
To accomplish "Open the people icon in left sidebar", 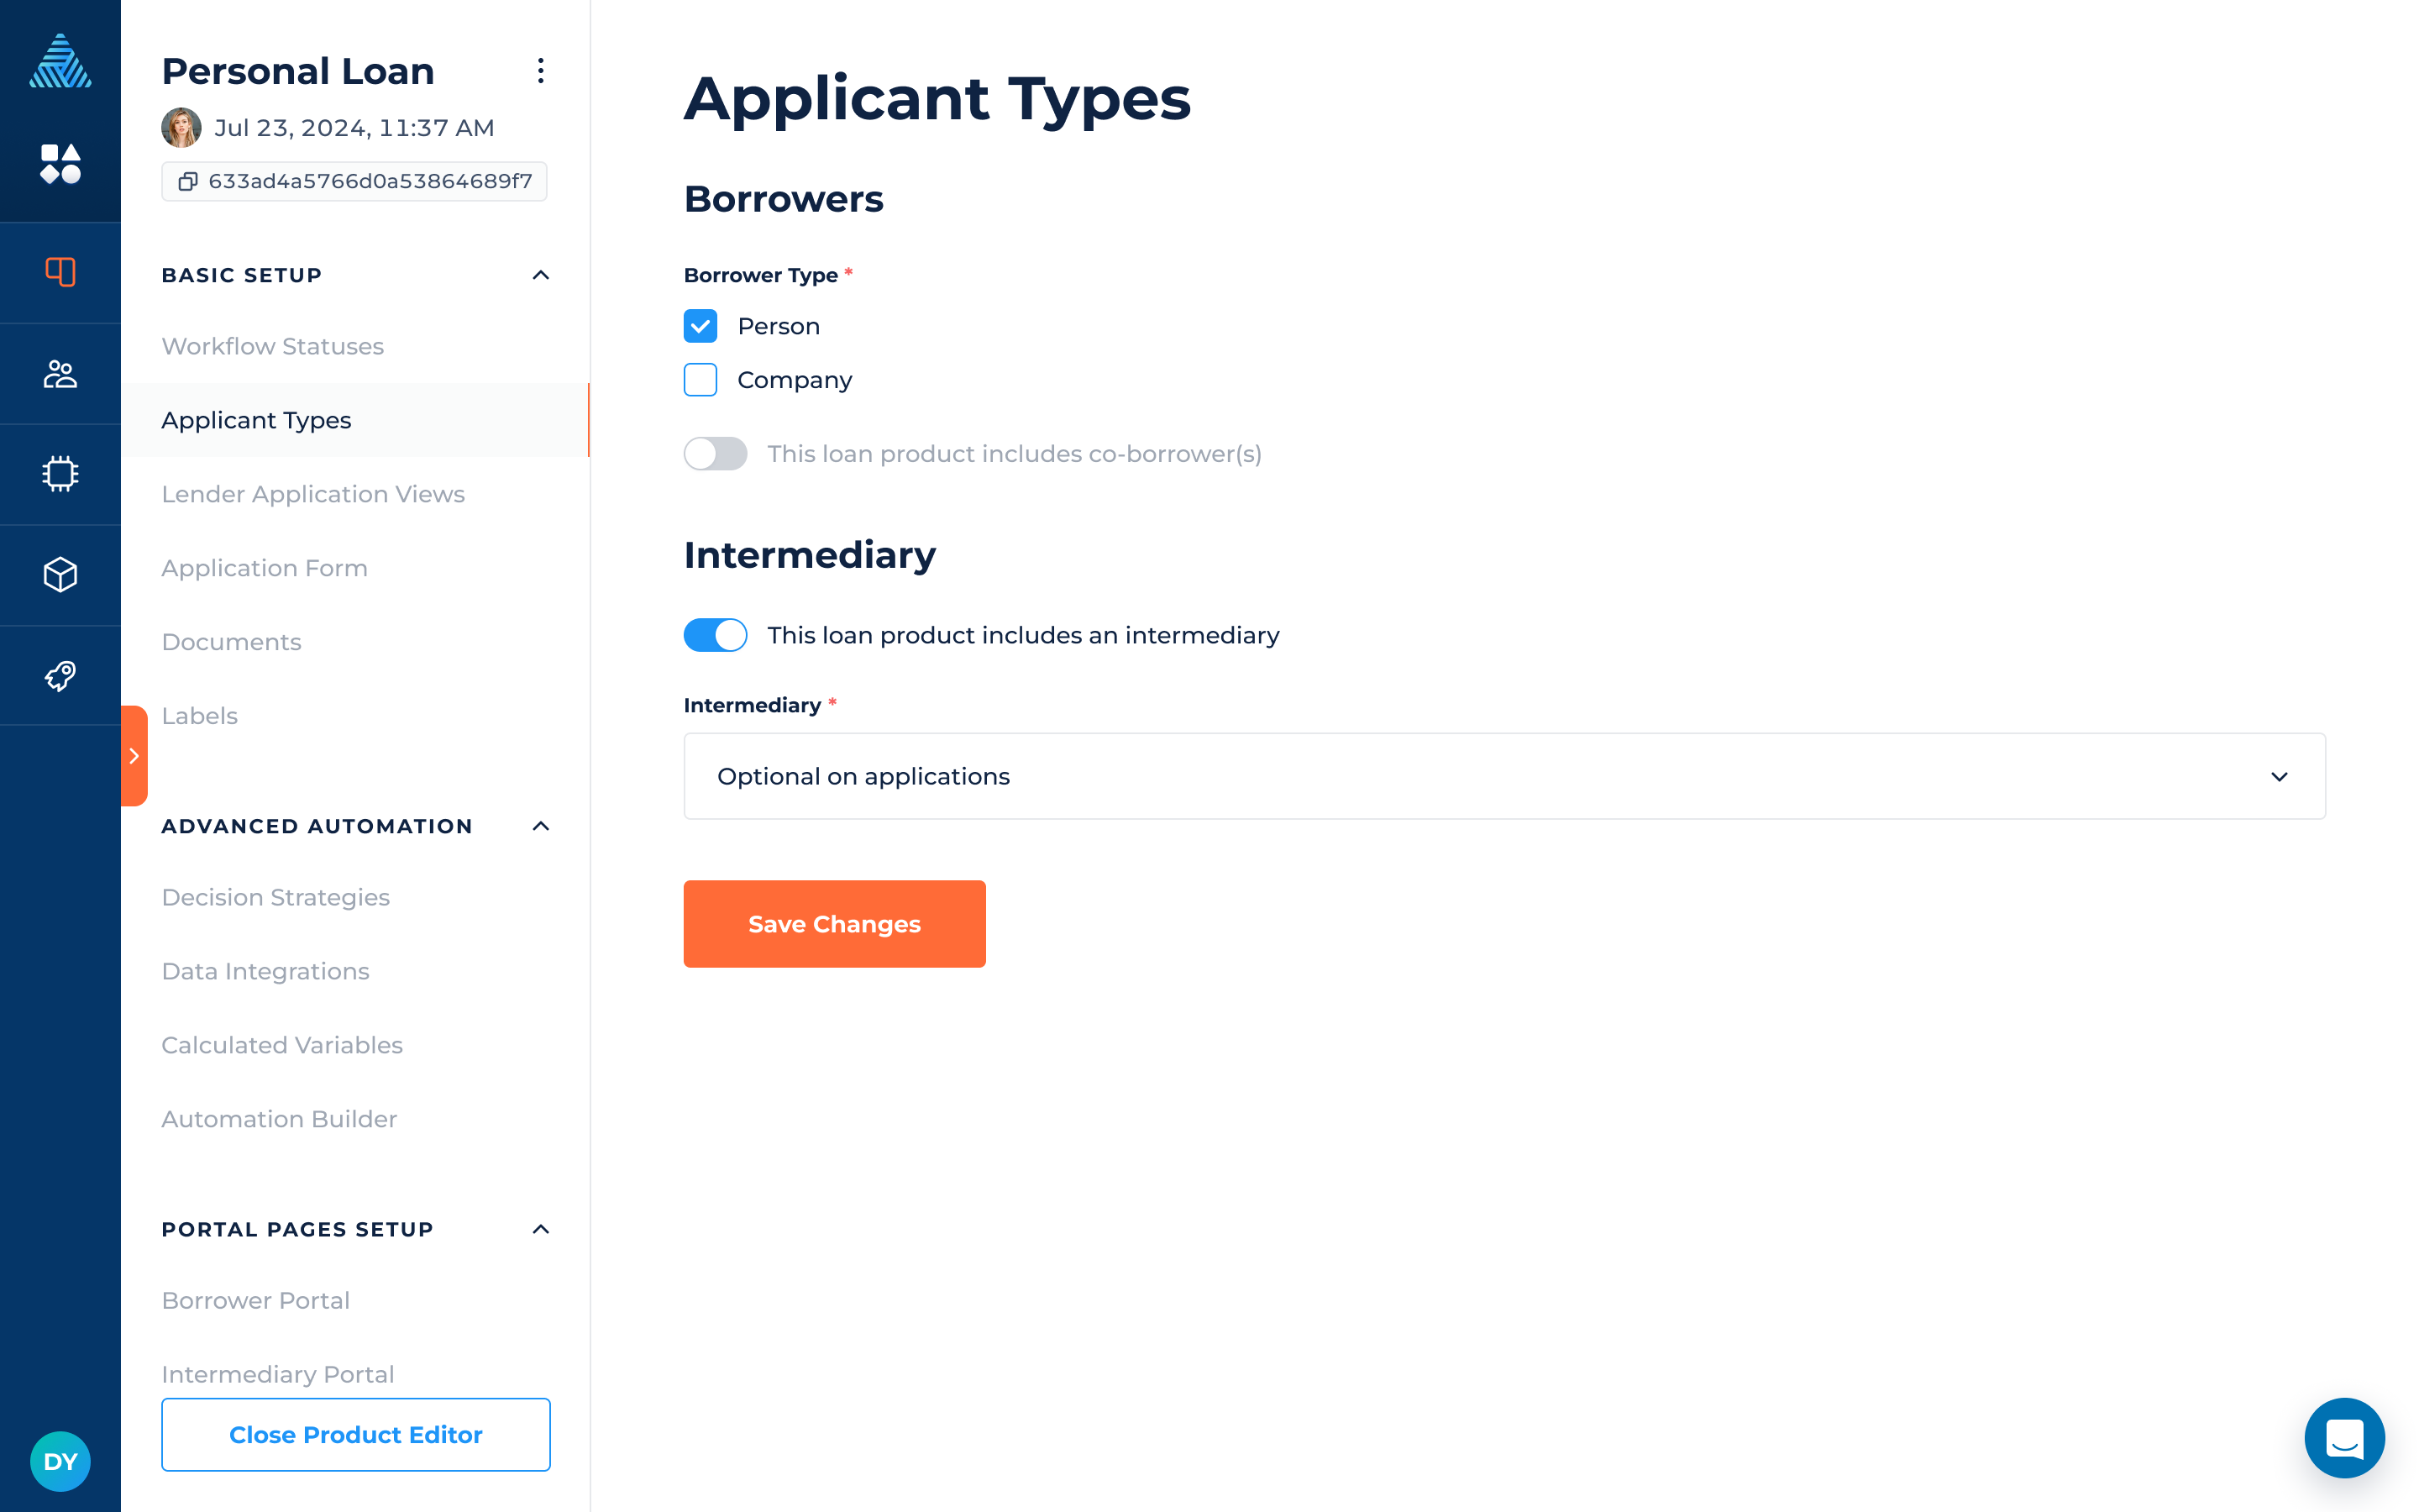I will pos(60,374).
